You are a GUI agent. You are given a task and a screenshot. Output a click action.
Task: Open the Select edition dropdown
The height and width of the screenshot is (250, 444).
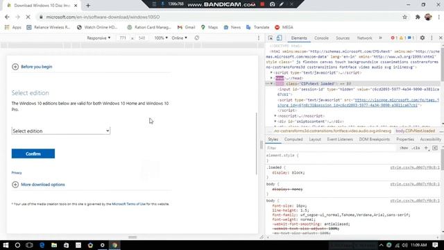point(61,131)
